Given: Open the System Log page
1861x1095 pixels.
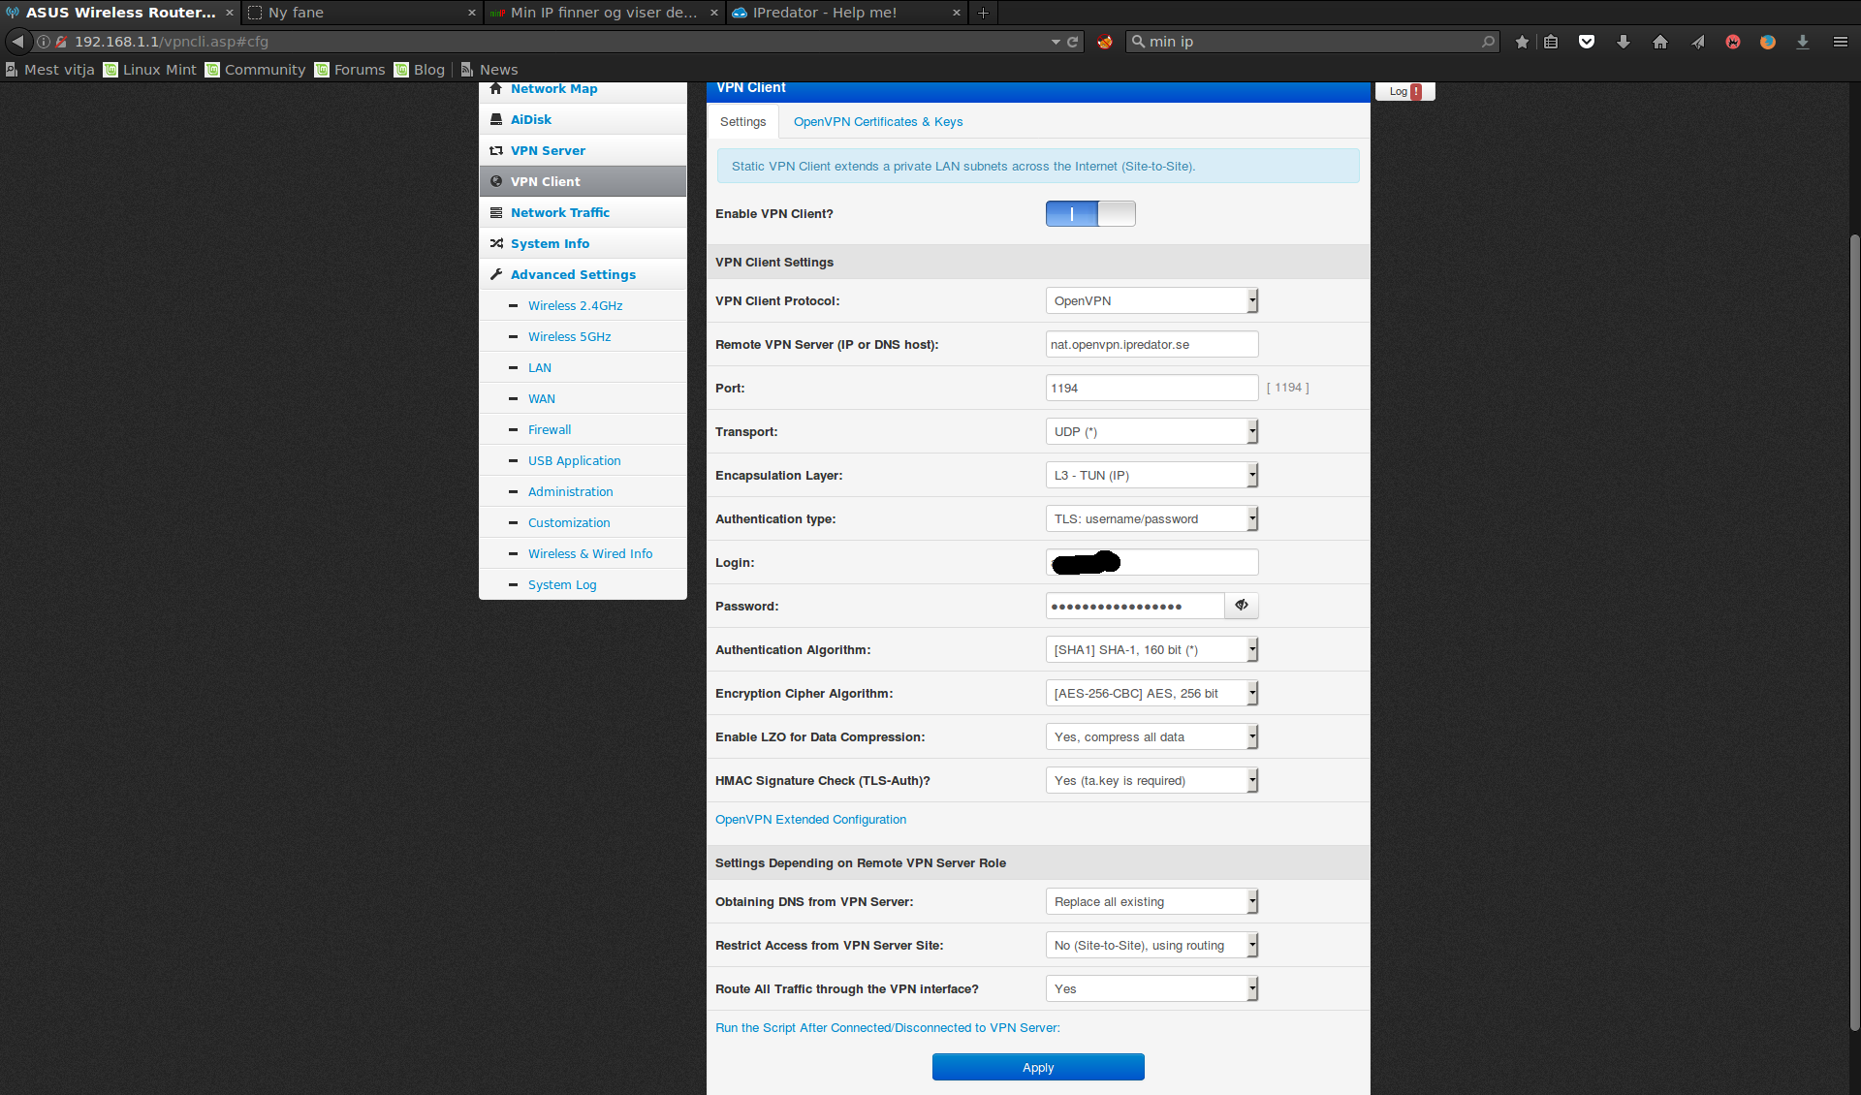Looking at the screenshot, I should pos(562,584).
